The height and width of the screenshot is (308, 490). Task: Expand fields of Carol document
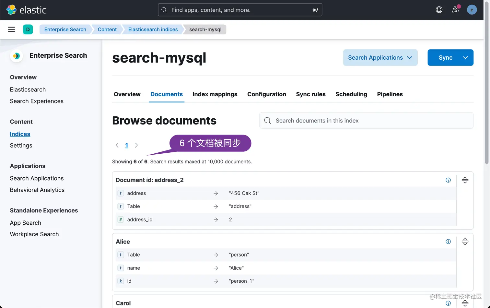tap(465, 303)
